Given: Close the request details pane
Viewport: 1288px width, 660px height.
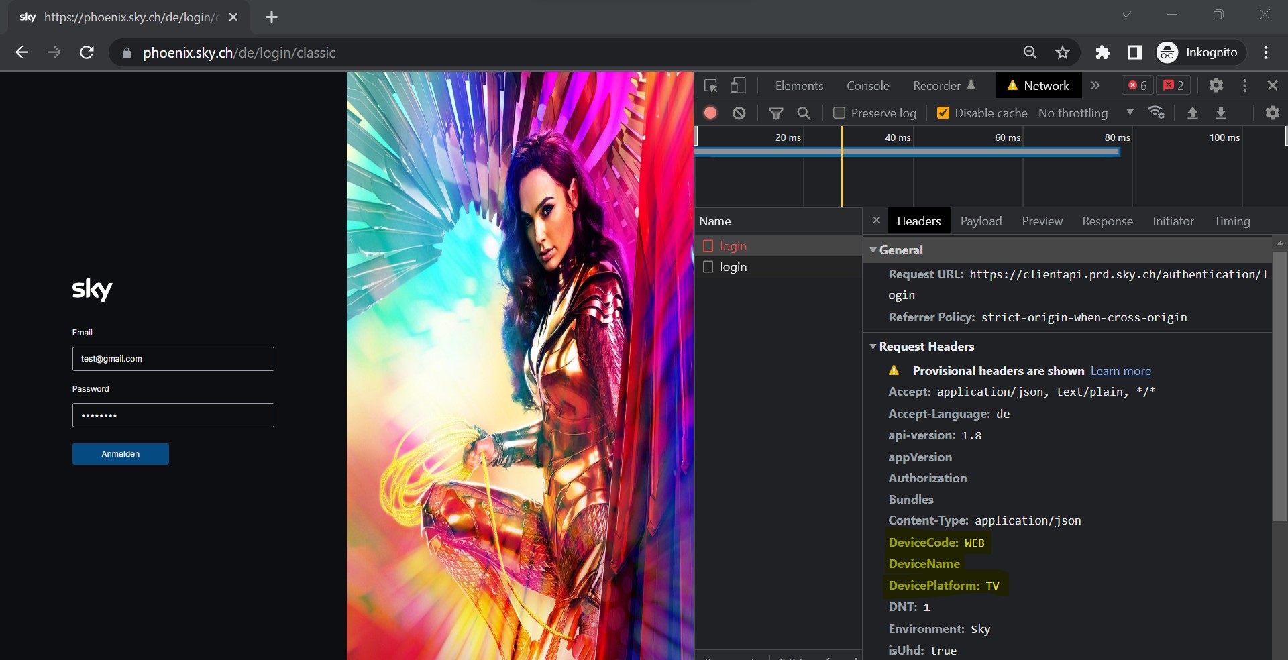Looking at the screenshot, I should click(x=876, y=220).
